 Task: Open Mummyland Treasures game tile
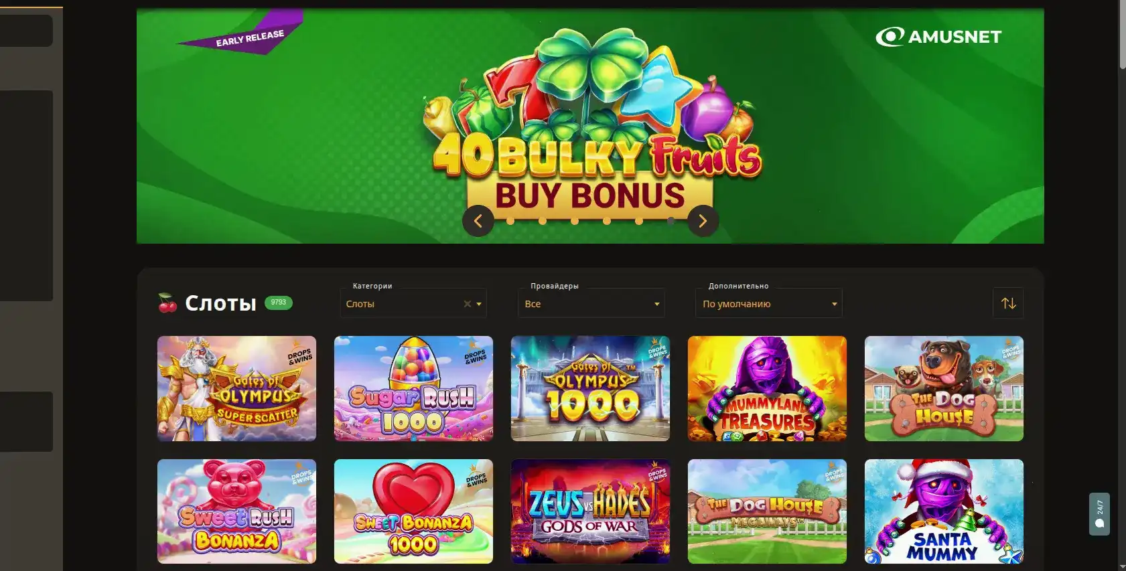coord(767,388)
